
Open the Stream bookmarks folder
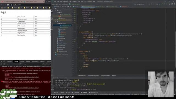(27, 8)
